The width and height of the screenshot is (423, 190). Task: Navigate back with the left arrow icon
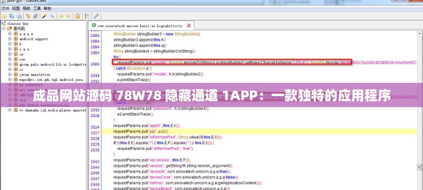(61, 16)
